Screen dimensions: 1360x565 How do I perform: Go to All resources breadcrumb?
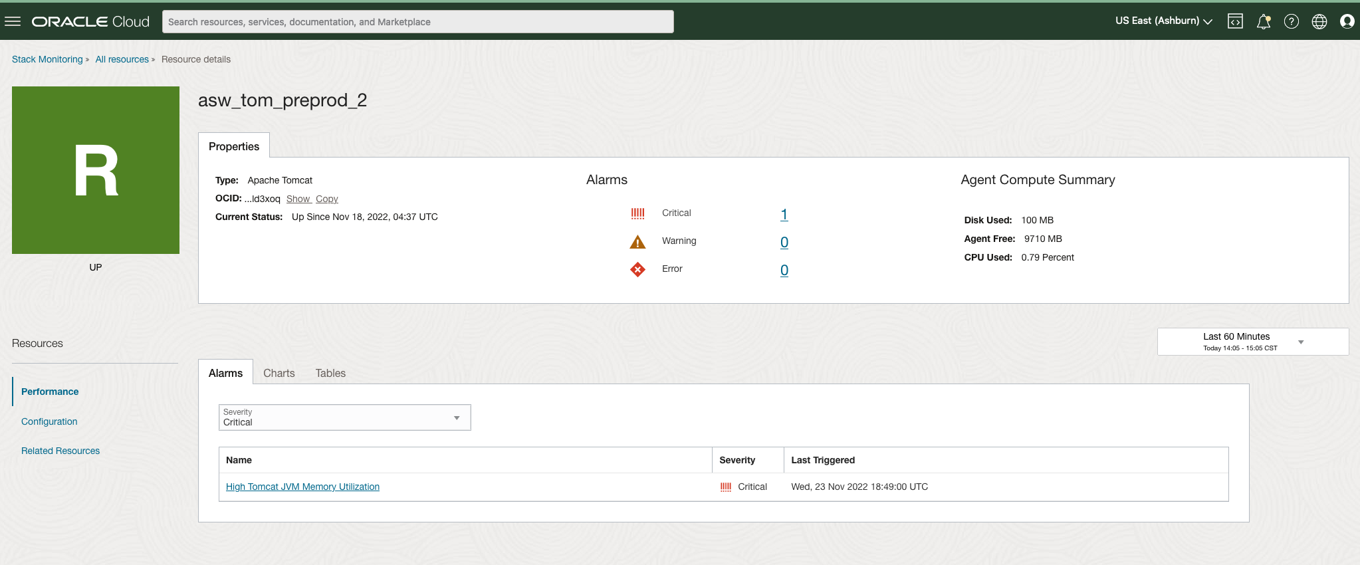click(122, 59)
